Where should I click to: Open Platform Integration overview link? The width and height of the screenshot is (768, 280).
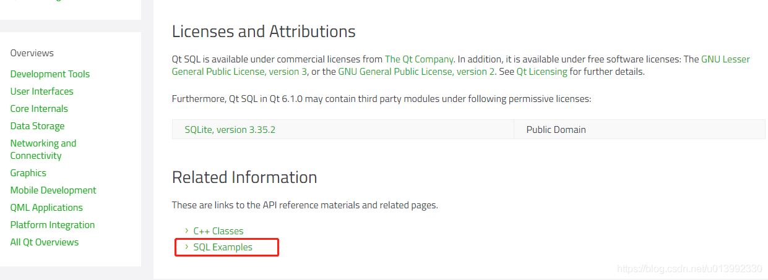pos(53,225)
